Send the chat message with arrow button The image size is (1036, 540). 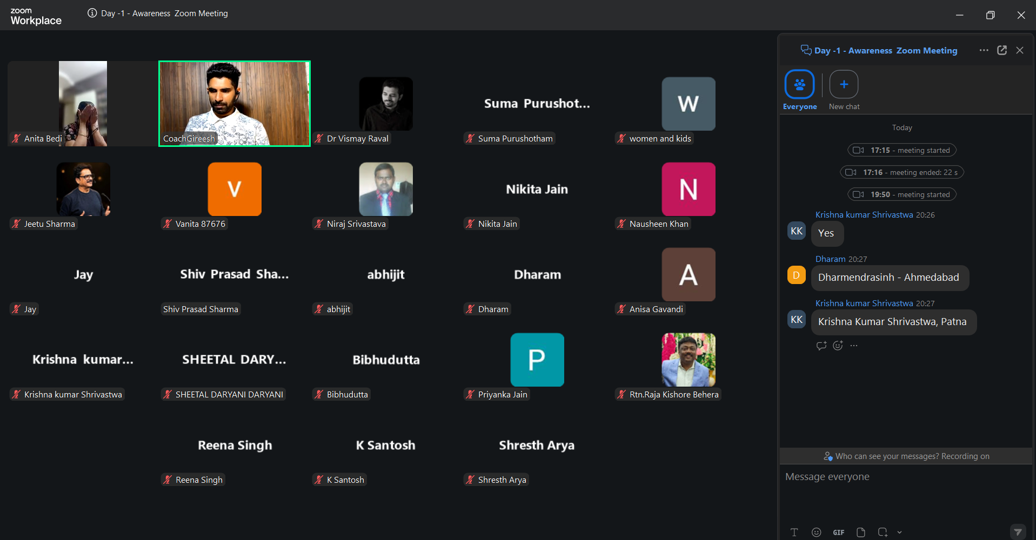(x=1018, y=532)
